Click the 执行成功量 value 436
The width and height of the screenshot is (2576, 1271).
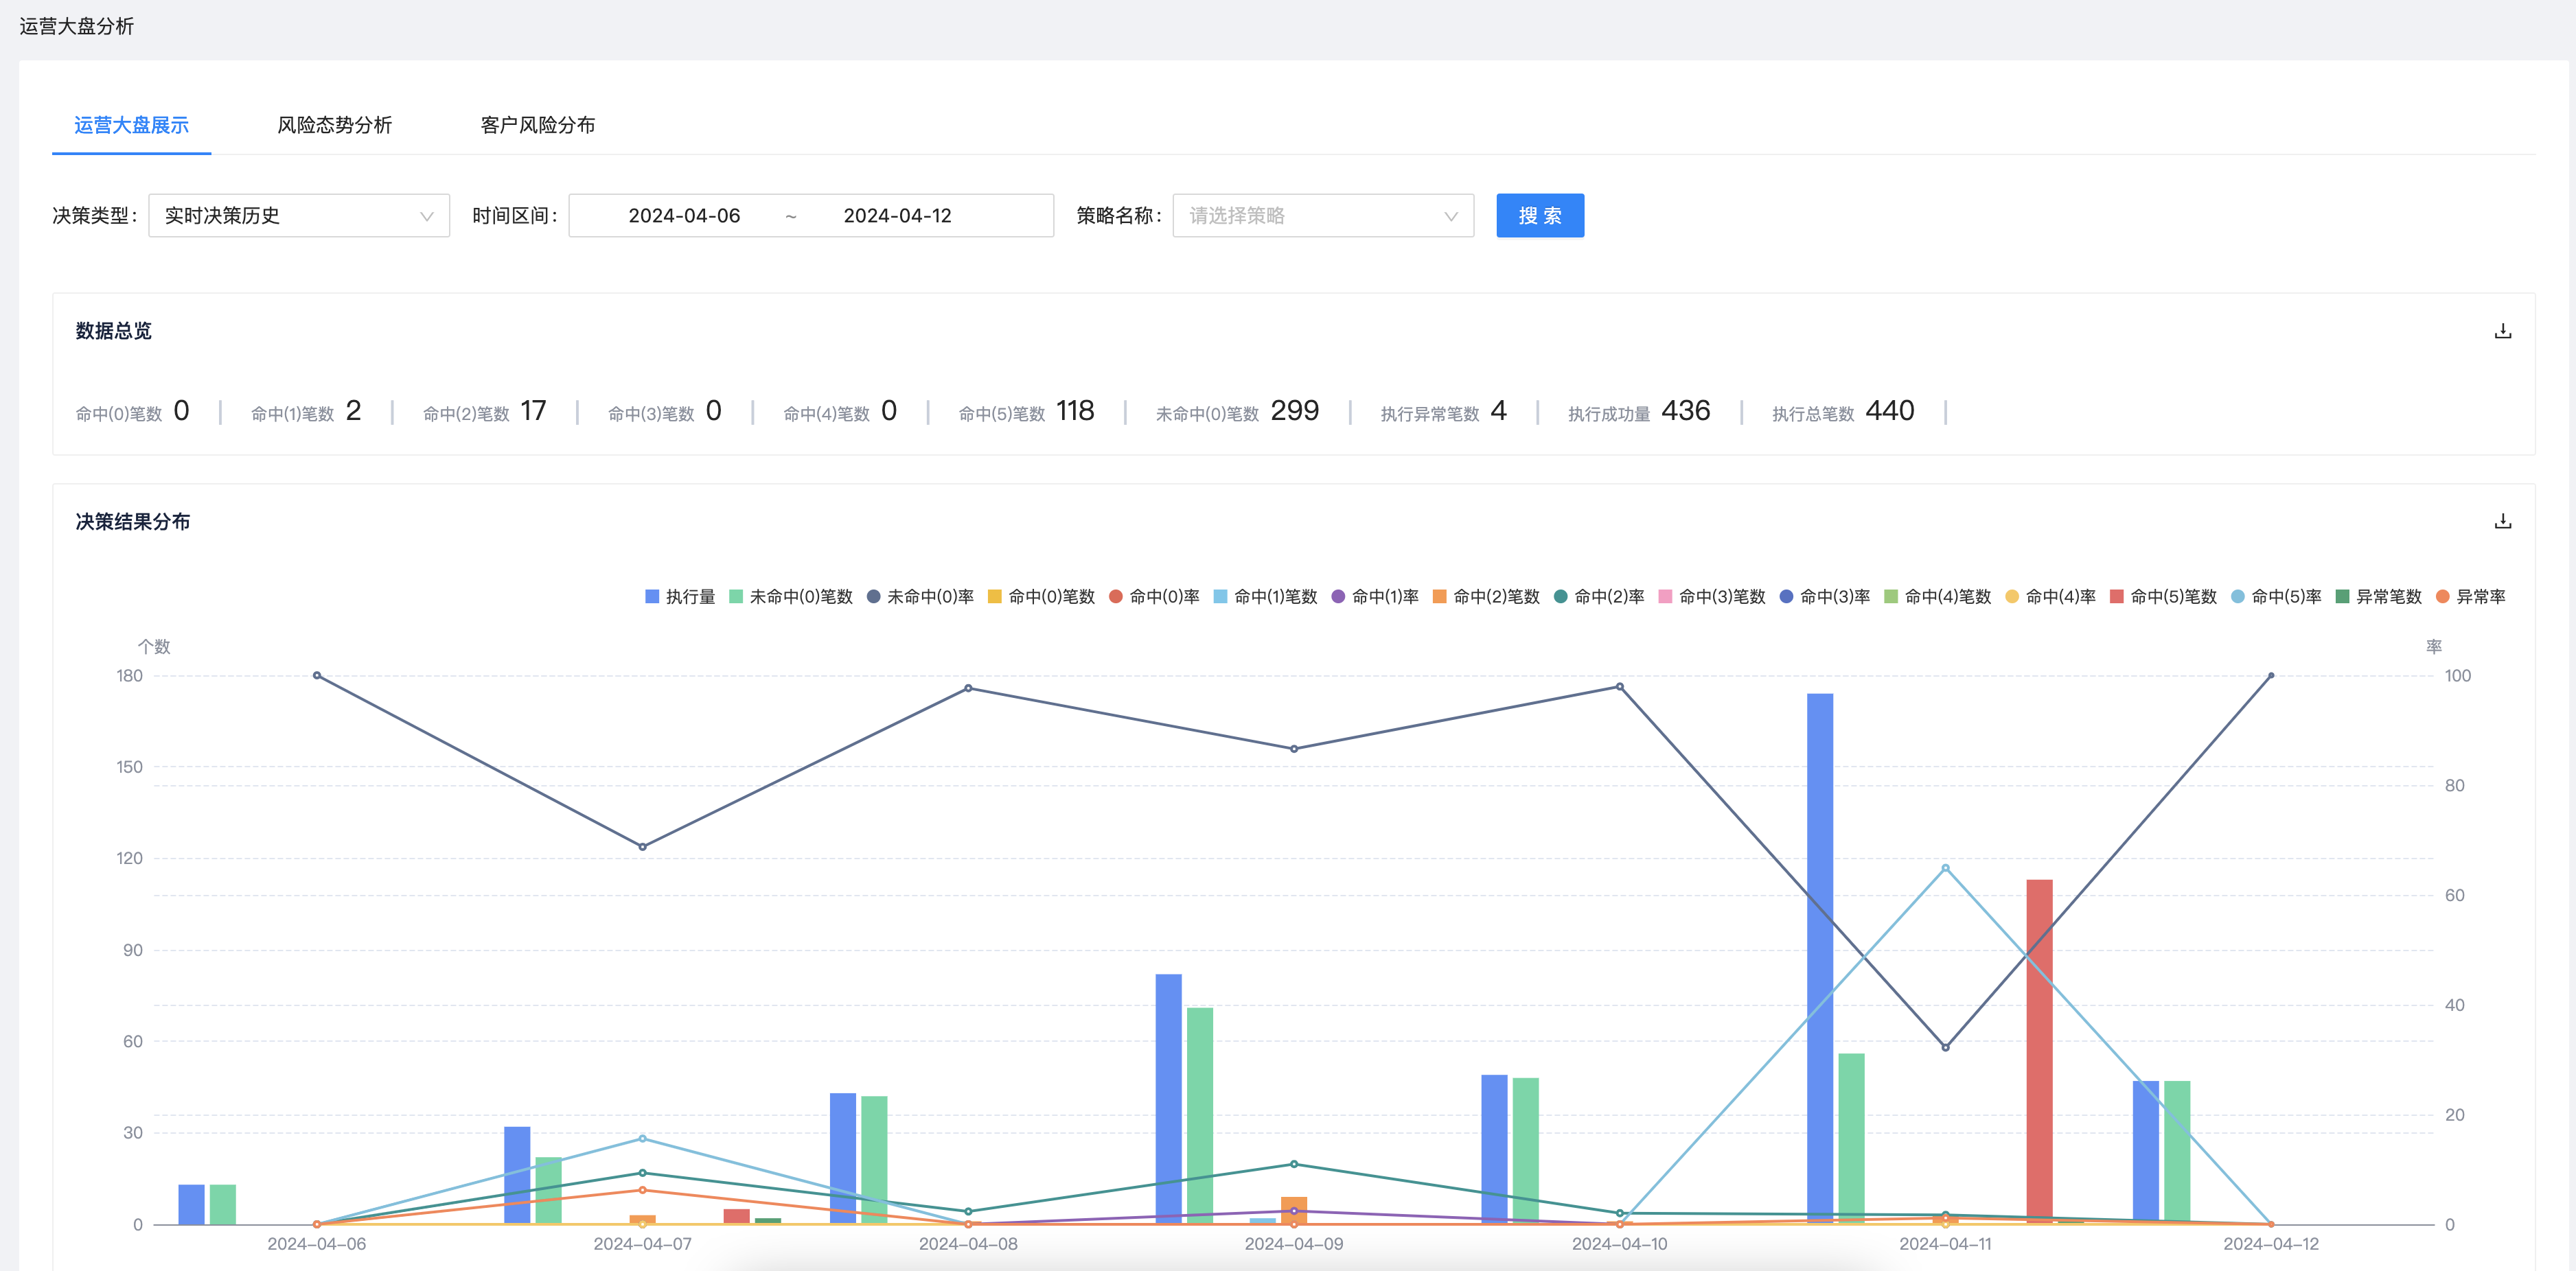pos(1685,410)
